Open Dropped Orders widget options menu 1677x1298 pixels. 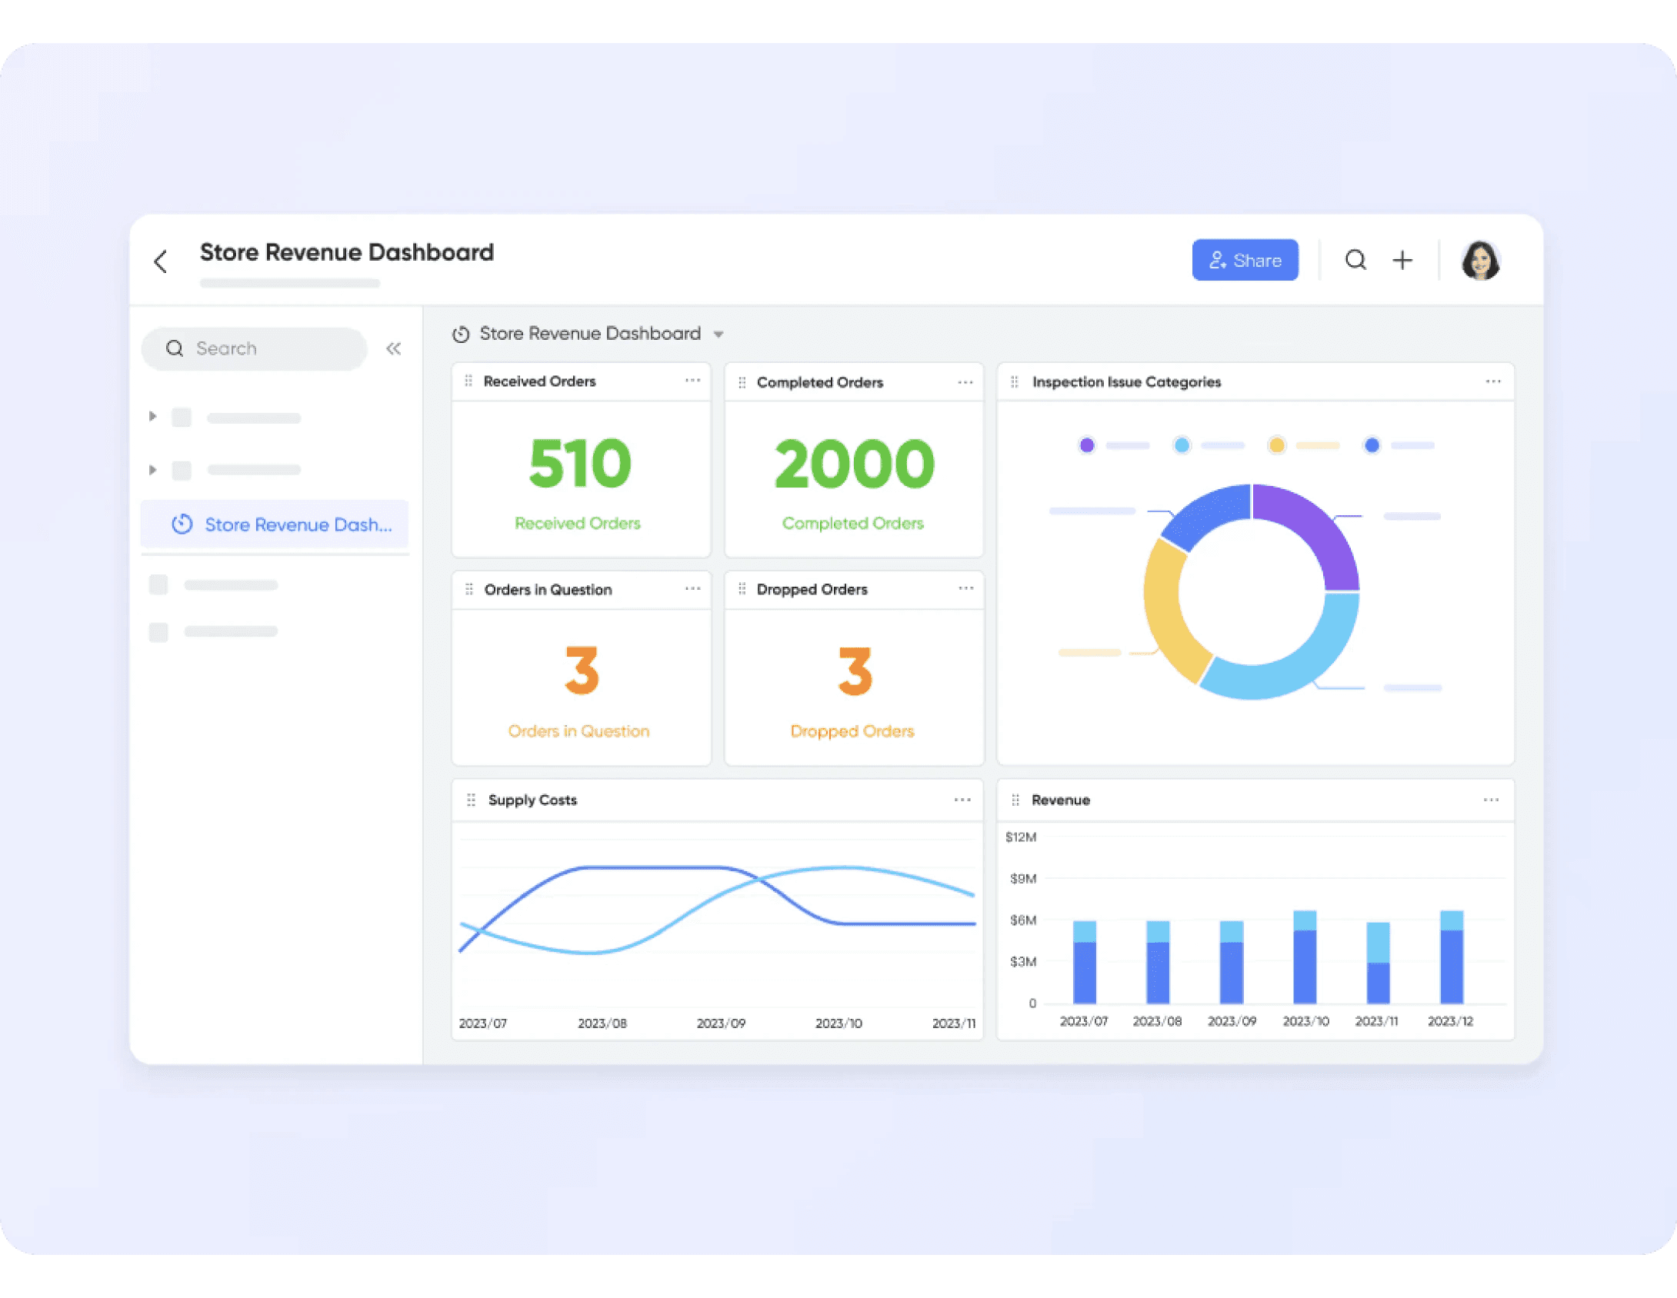coord(965,588)
